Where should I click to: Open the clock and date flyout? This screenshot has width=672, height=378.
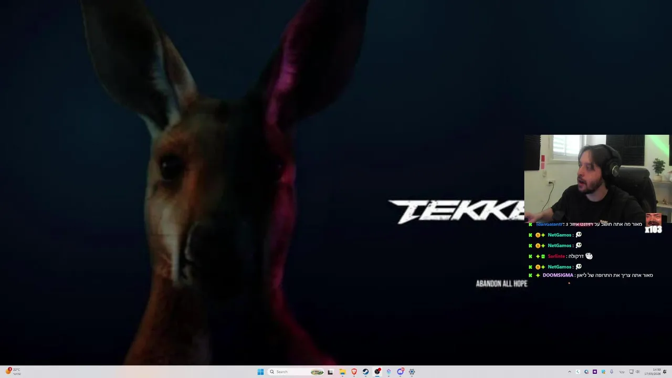tap(653, 372)
